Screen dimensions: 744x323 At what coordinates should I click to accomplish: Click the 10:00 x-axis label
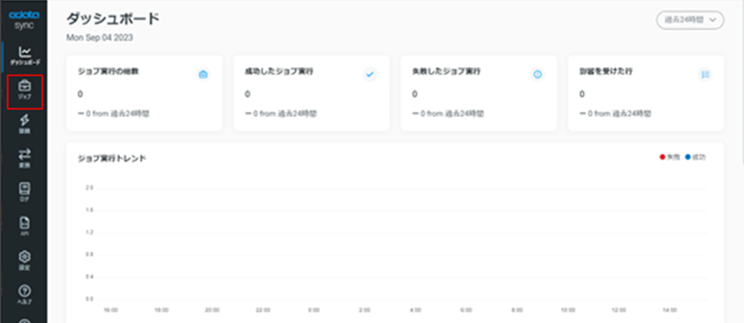pyautogui.click(x=568, y=310)
